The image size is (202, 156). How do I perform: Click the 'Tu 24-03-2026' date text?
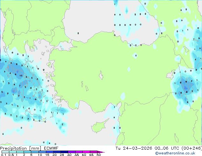pyautogui.click(x=134, y=148)
